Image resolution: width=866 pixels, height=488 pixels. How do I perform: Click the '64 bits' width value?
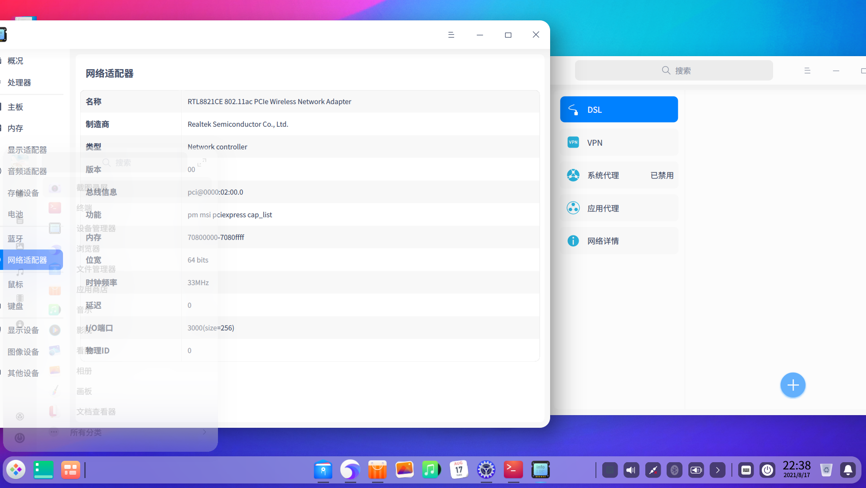tap(198, 260)
